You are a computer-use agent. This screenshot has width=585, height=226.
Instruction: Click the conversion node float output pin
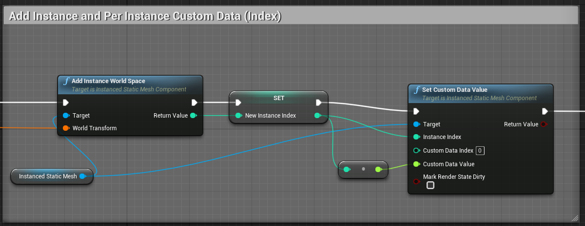click(378, 169)
